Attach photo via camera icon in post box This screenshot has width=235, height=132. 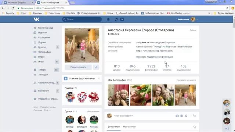pyautogui.click(x=177, y=116)
